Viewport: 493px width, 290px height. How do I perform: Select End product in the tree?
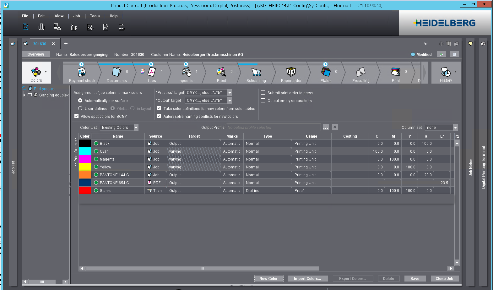44,89
